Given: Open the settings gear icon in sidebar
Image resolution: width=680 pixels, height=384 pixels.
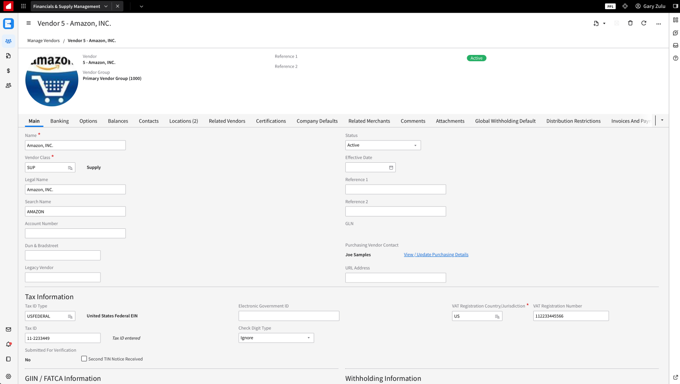Looking at the screenshot, I should point(8,376).
